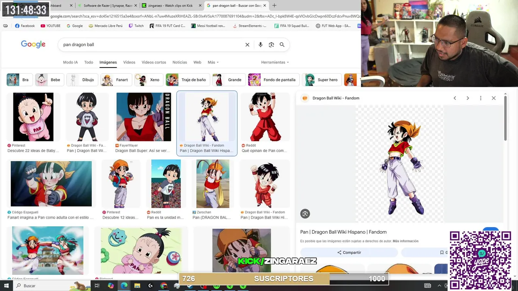Open Task View on the taskbar
Image resolution: width=518 pixels, height=291 pixels.
pos(97,286)
